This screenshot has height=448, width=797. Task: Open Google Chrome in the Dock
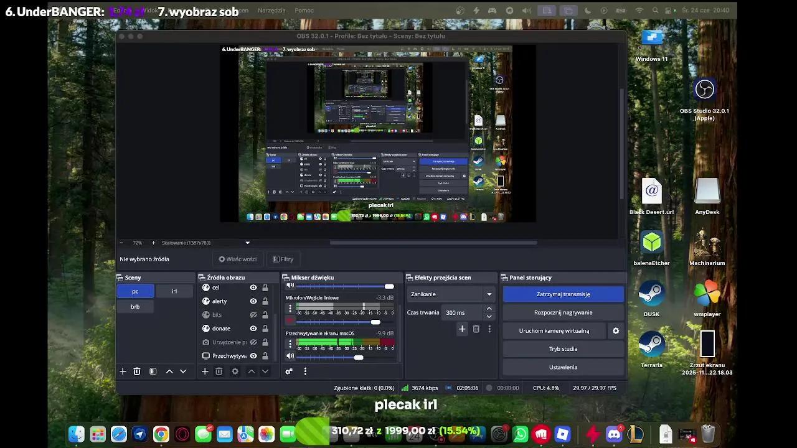coord(161,434)
